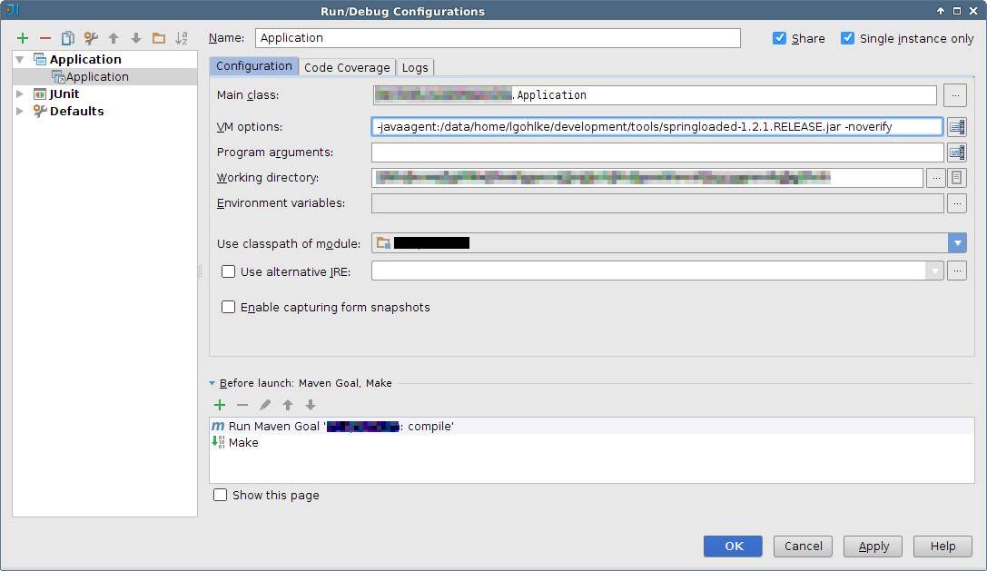Sort configurations alphabetically

182,38
